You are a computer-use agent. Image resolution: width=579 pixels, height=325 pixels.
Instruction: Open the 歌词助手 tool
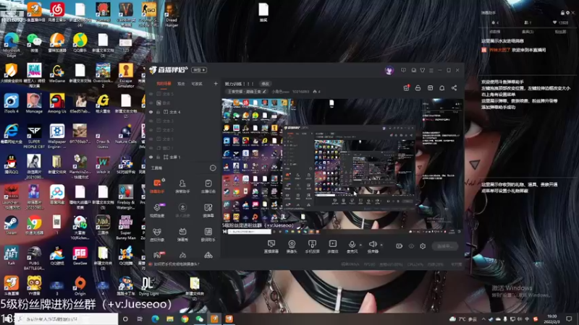(208, 234)
